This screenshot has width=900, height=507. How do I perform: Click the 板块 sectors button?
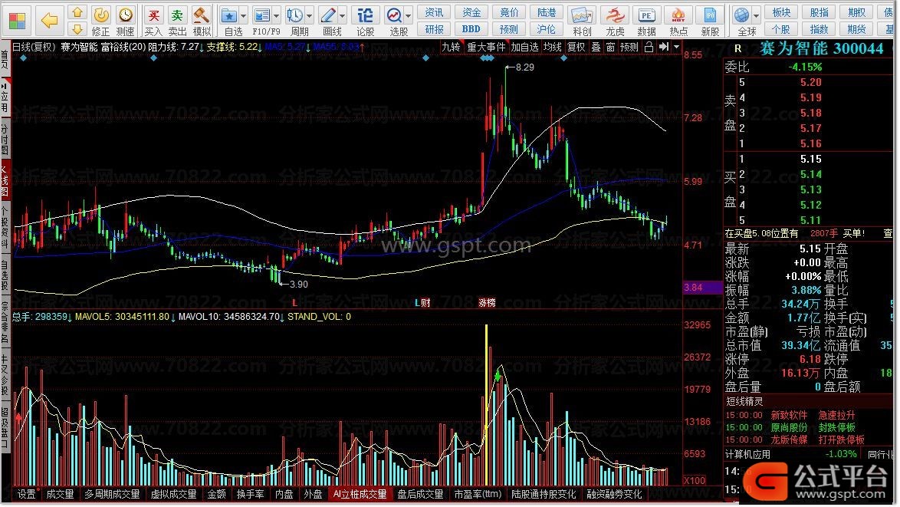pos(782,12)
